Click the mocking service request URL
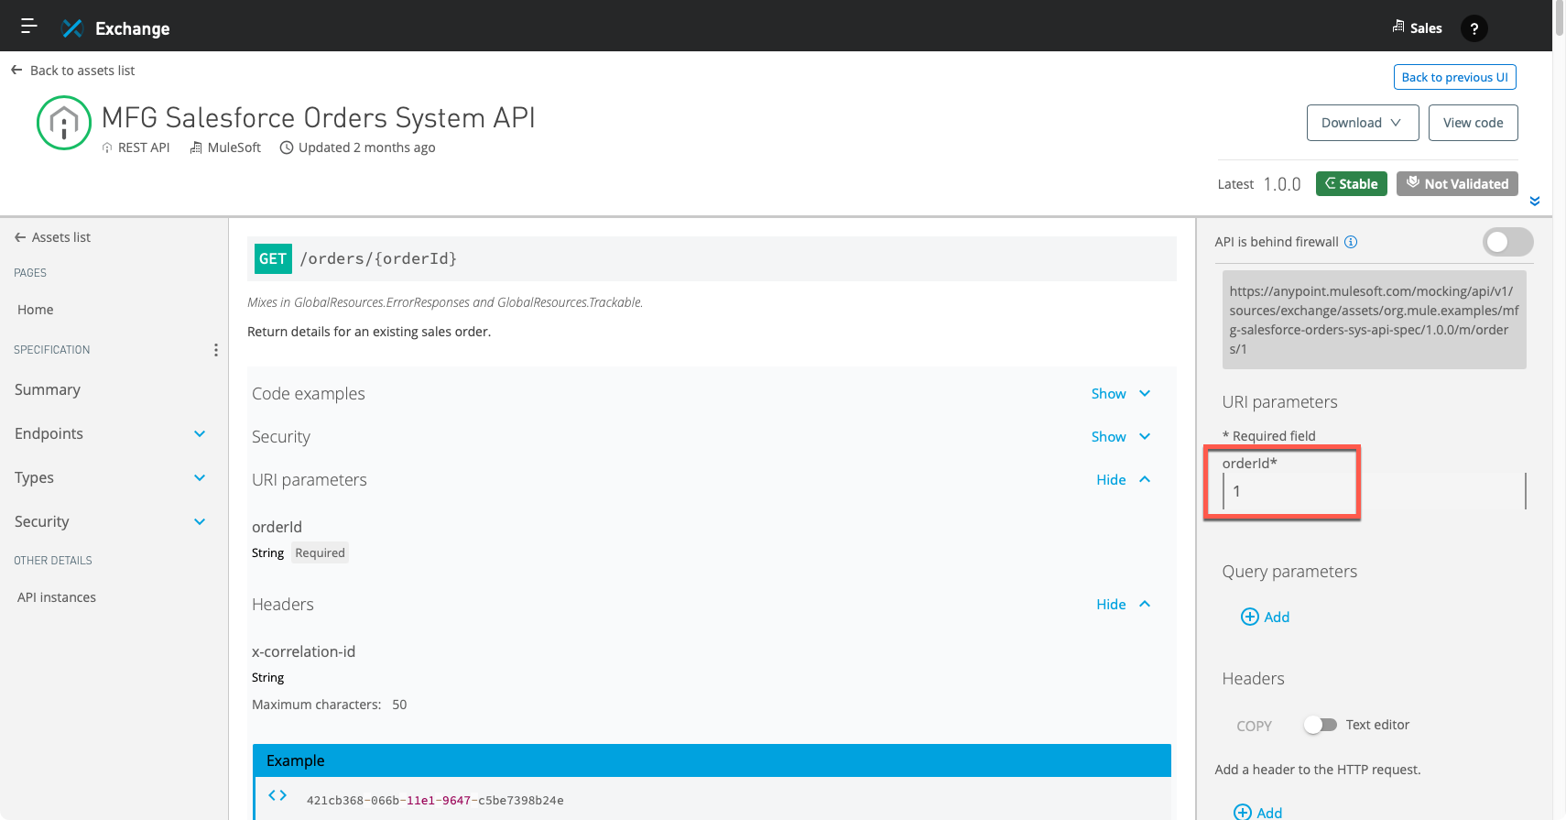1566x820 pixels. click(x=1374, y=320)
